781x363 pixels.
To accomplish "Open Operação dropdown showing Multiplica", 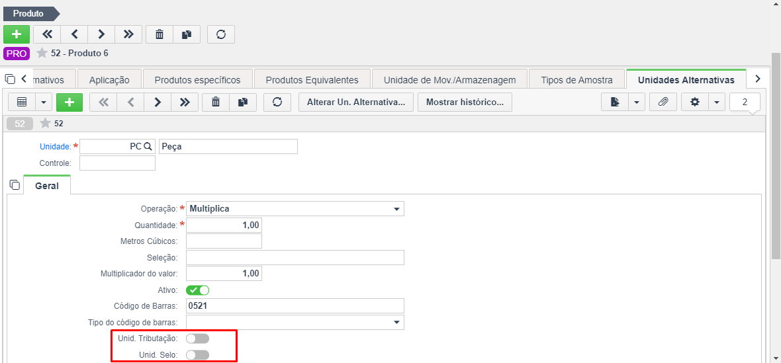I will click(x=295, y=209).
